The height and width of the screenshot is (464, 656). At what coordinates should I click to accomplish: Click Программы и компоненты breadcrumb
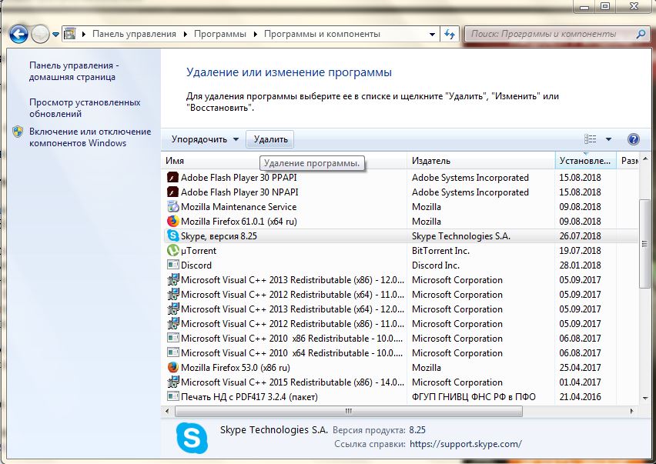[322, 34]
